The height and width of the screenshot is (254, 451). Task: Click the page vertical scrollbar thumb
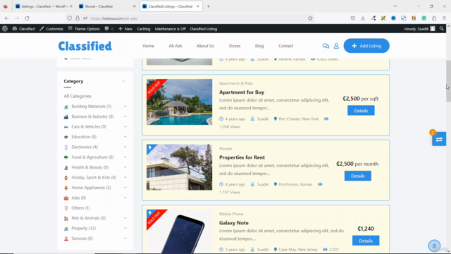click(x=448, y=81)
